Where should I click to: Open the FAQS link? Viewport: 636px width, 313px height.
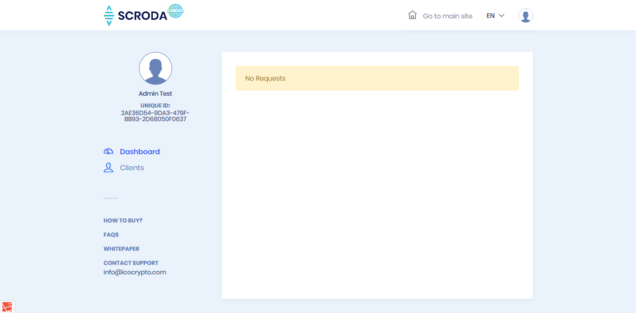click(x=111, y=235)
